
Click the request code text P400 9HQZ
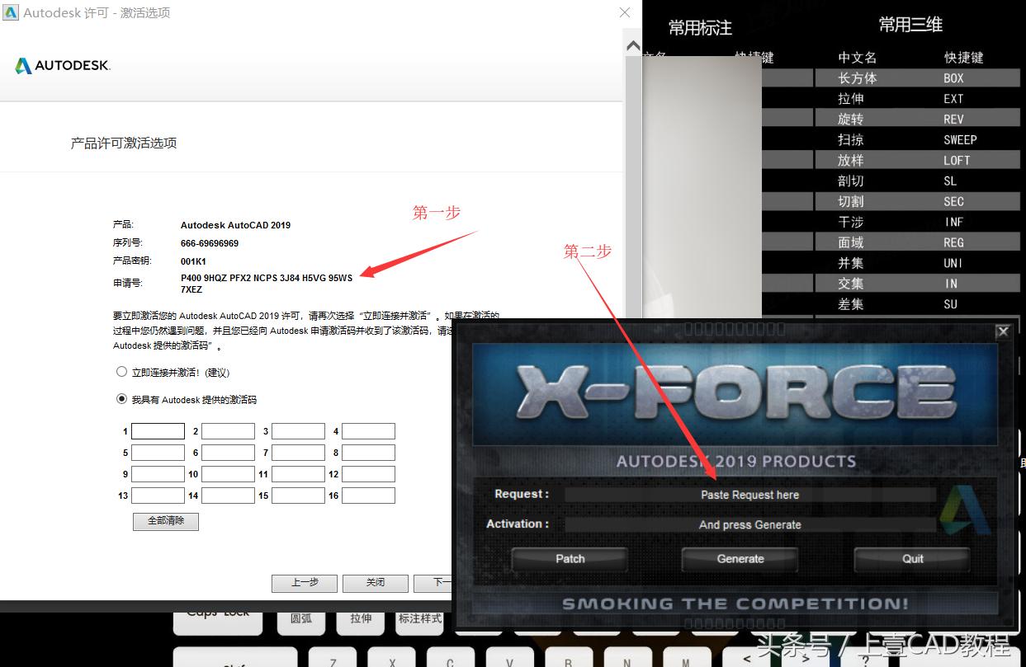point(267,284)
